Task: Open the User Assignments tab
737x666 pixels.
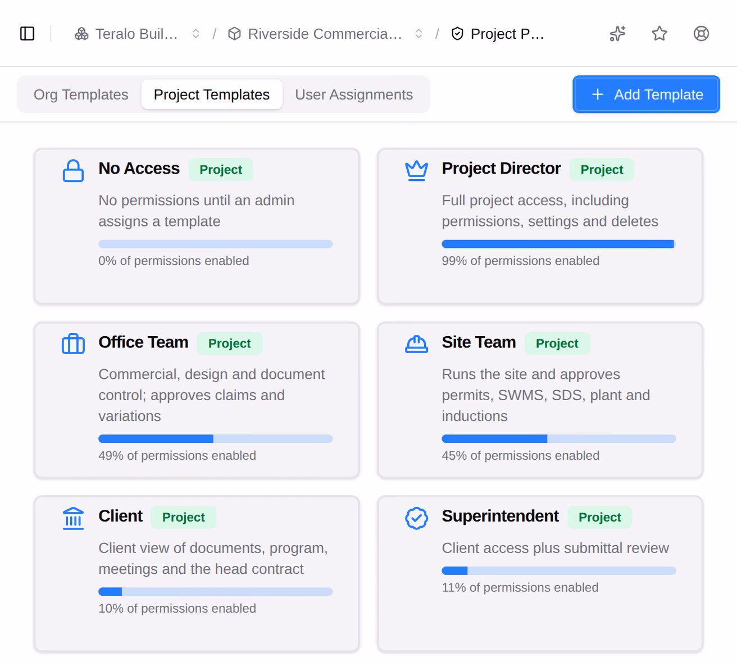Action: tap(354, 94)
